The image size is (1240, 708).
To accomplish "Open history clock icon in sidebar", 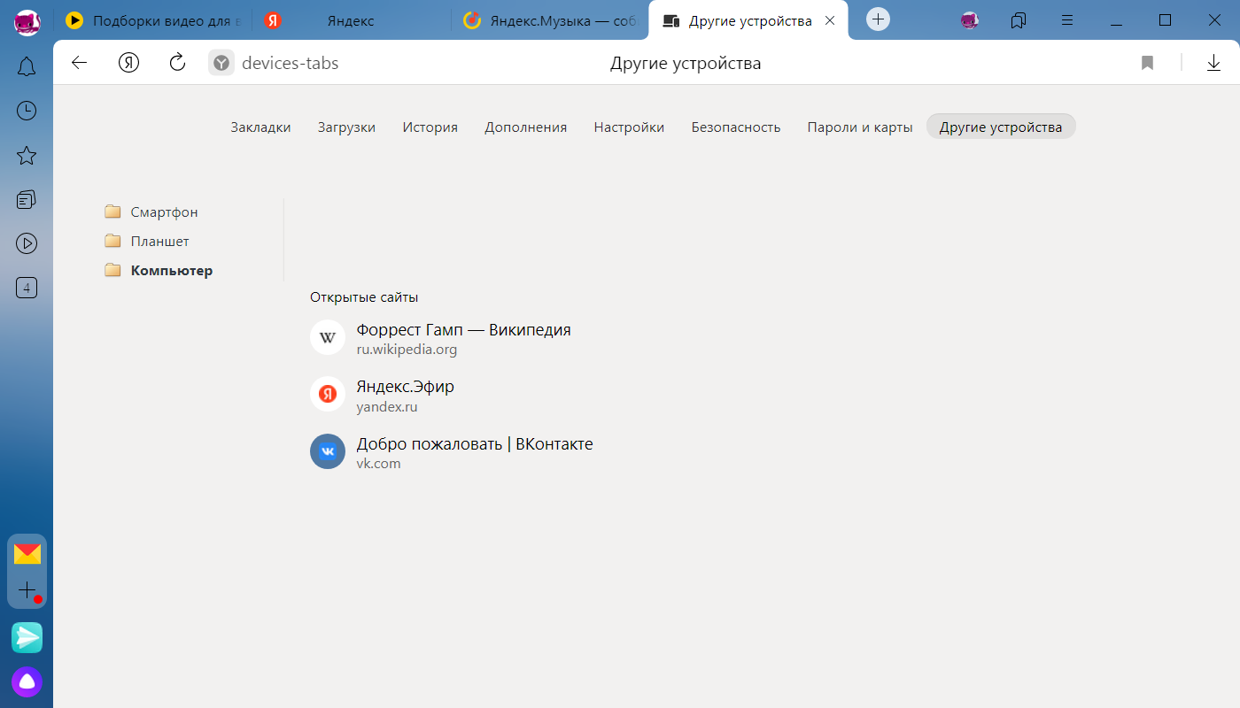I will [x=27, y=111].
